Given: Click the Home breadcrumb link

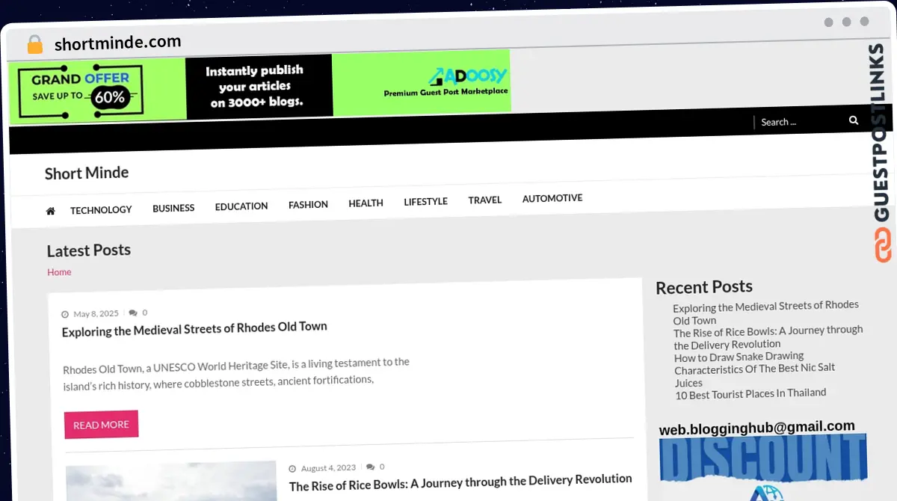Looking at the screenshot, I should 59,272.
